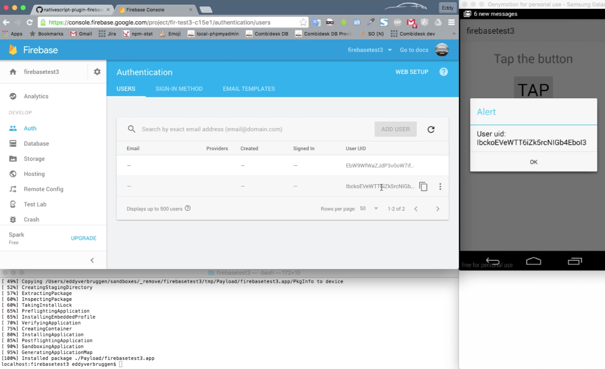Click the Auth sidebar icon
Viewport: 605px width, 369px height.
tap(12, 128)
